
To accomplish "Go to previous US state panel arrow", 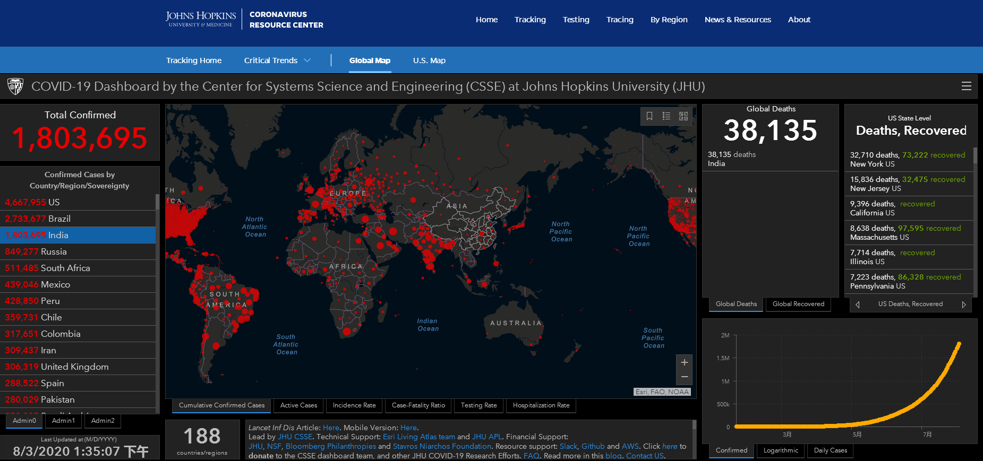I will pos(857,305).
